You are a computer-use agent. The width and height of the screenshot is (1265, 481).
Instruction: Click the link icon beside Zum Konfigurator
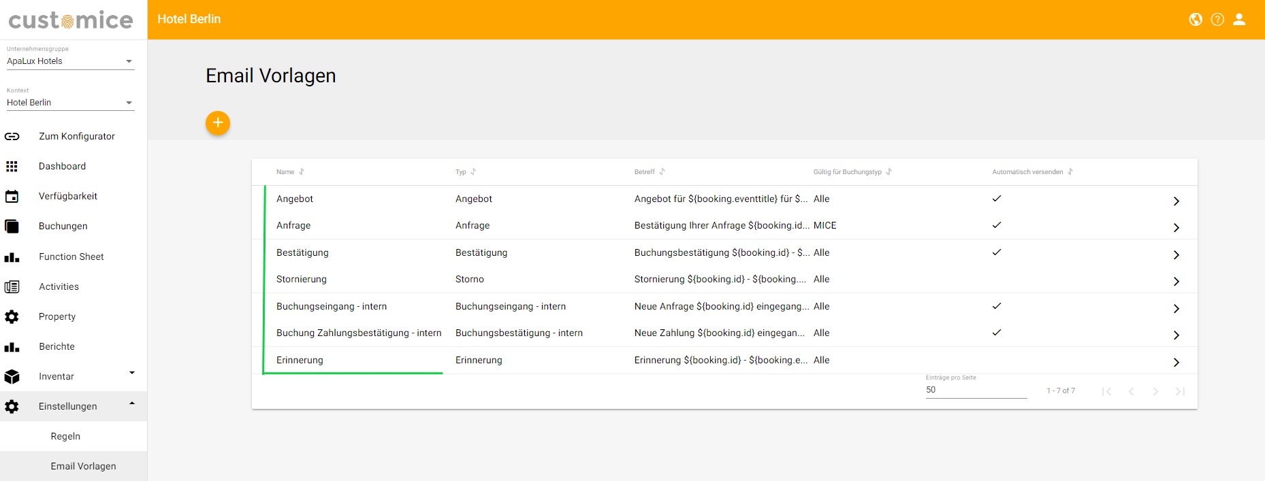coord(12,136)
